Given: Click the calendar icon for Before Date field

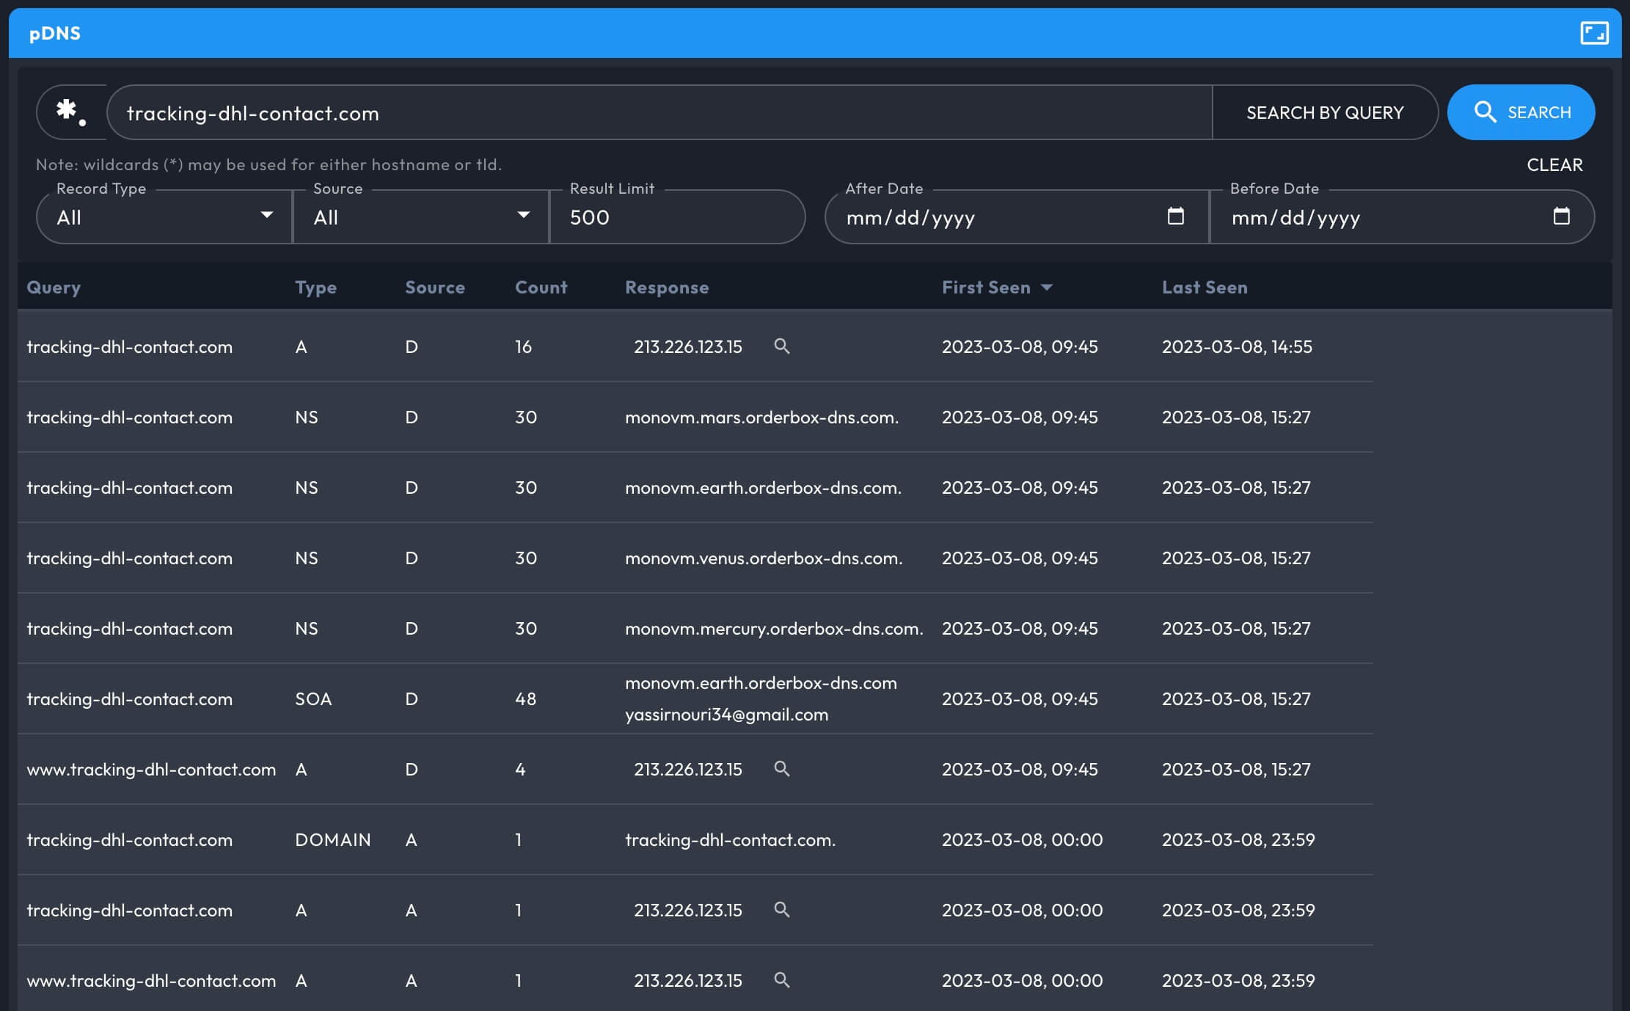Looking at the screenshot, I should (1563, 216).
